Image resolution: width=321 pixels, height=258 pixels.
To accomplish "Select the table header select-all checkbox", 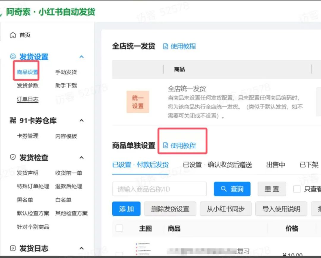I will tap(119, 228).
